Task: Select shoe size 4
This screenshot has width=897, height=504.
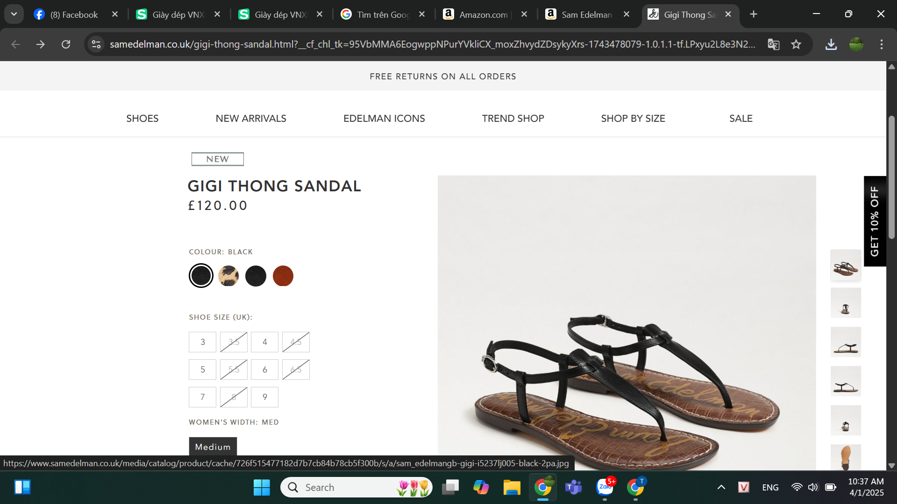Action: pos(264,342)
